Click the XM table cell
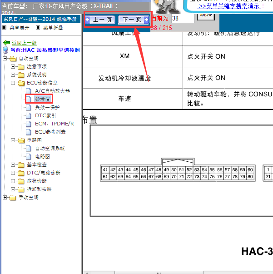This screenshot has height=274, width=273. coord(133,57)
